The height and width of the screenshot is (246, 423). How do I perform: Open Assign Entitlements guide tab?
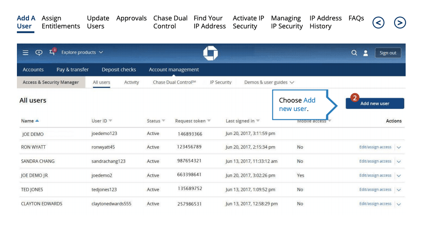(61, 22)
